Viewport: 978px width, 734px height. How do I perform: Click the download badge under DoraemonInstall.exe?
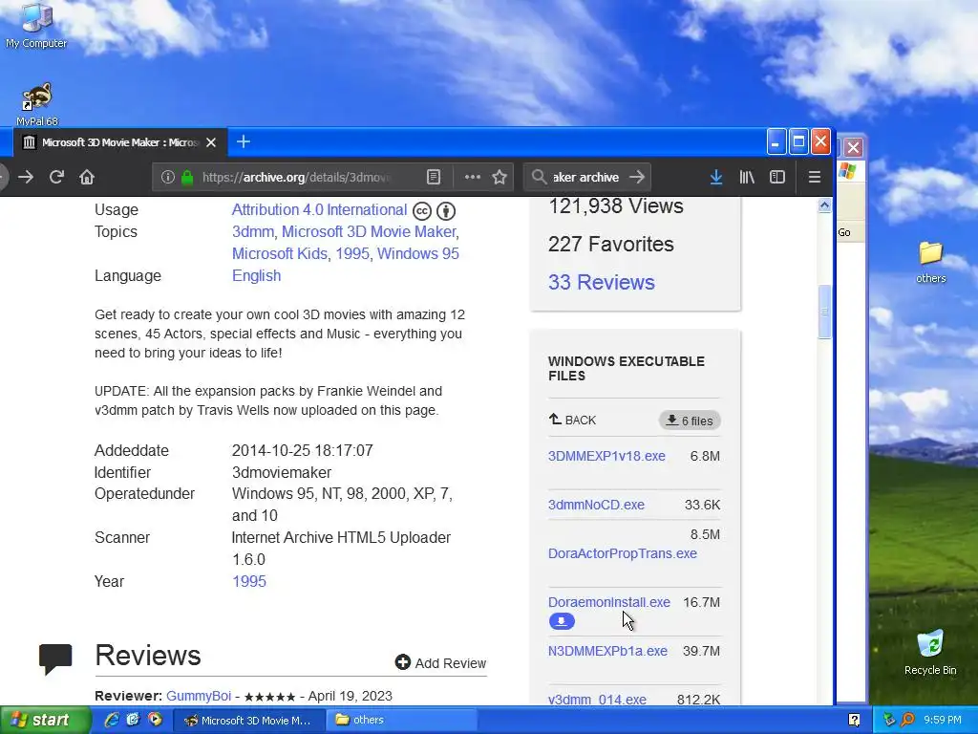pyautogui.click(x=562, y=621)
